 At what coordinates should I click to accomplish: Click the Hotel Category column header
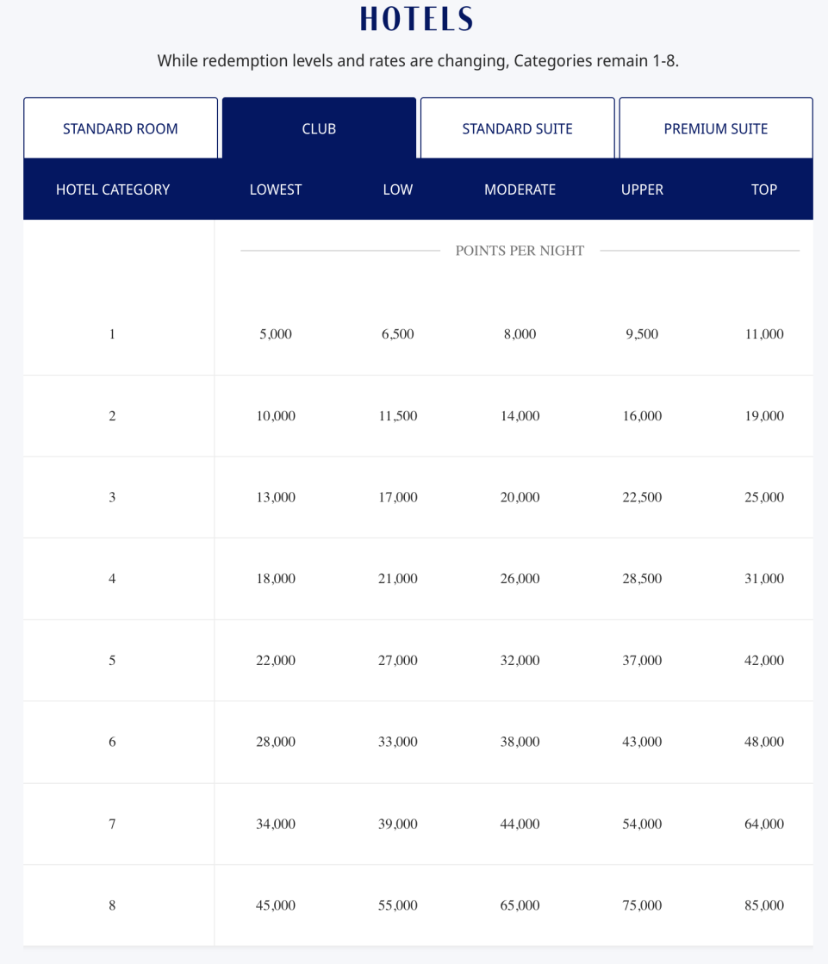tap(113, 190)
